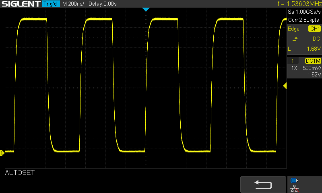This screenshot has height=193, width=322.
Task: Click the channel 1 ground level marker
Action: point(2,153)
